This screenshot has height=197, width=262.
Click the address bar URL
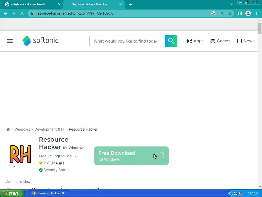(x=75, y=13)
